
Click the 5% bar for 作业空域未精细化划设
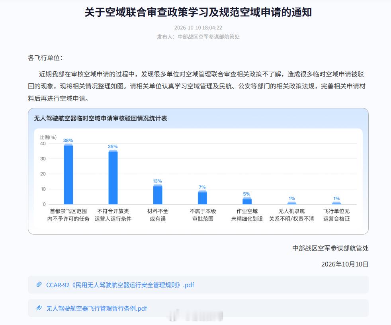tap(247, 201)
